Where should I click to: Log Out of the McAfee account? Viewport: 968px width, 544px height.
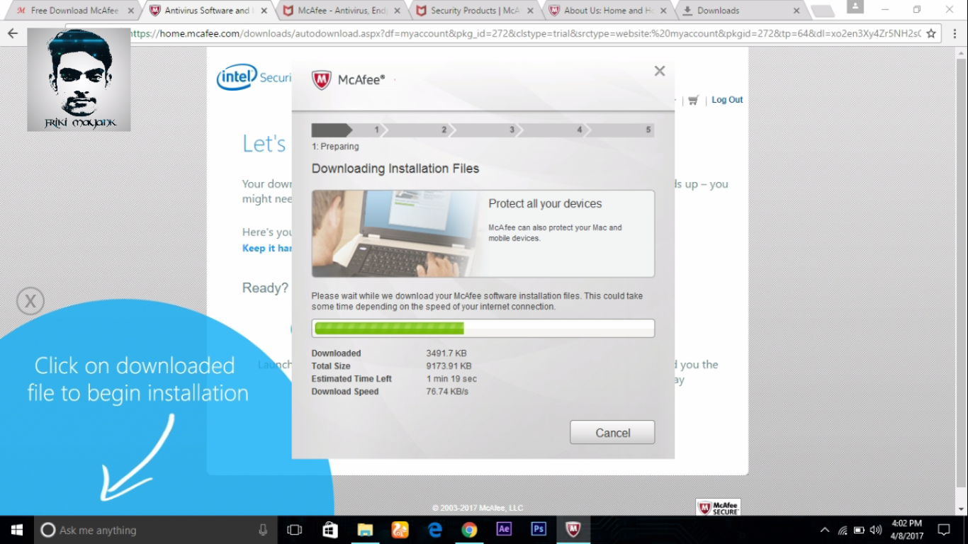pyautogui.click(x=726, y=100)
